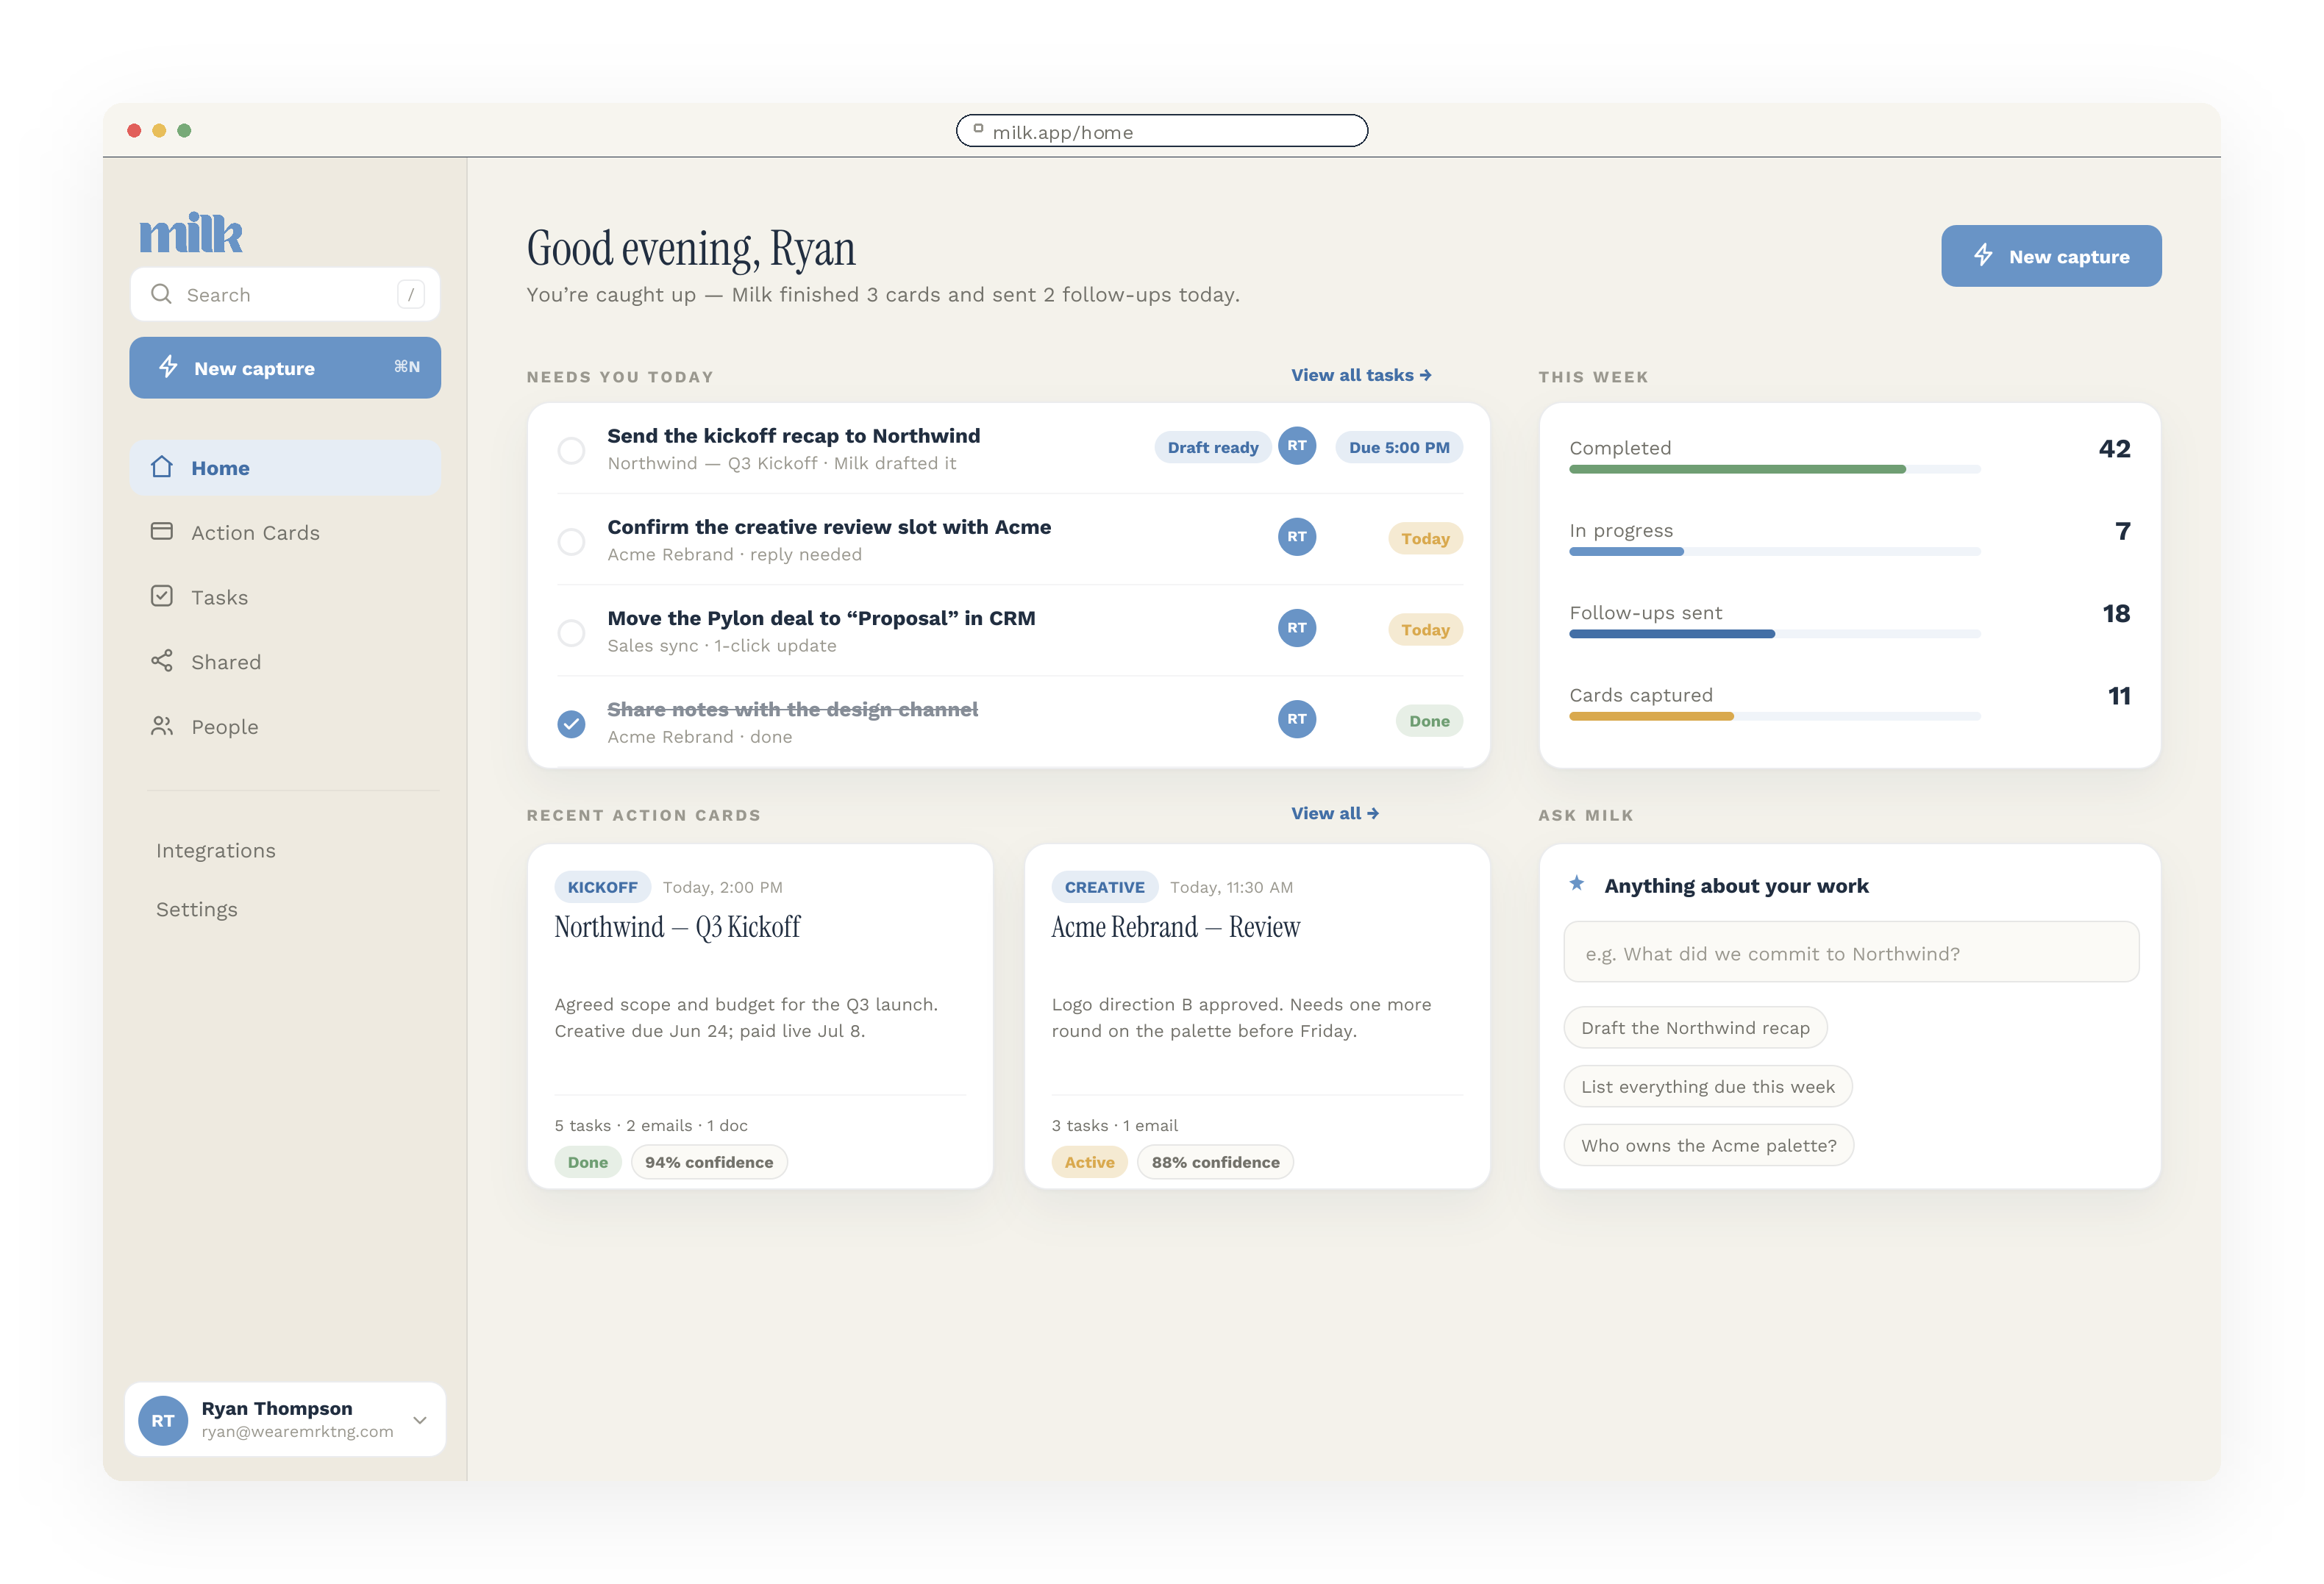Viewport: 2324px width, 1584px height.
Task: Open Settings in the sidebar
Action: pyautogui.click(x=197, y=909)
